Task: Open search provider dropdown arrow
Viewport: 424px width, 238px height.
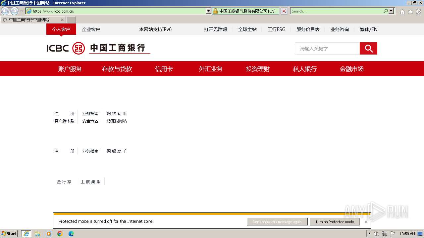Action: point(391,11)
